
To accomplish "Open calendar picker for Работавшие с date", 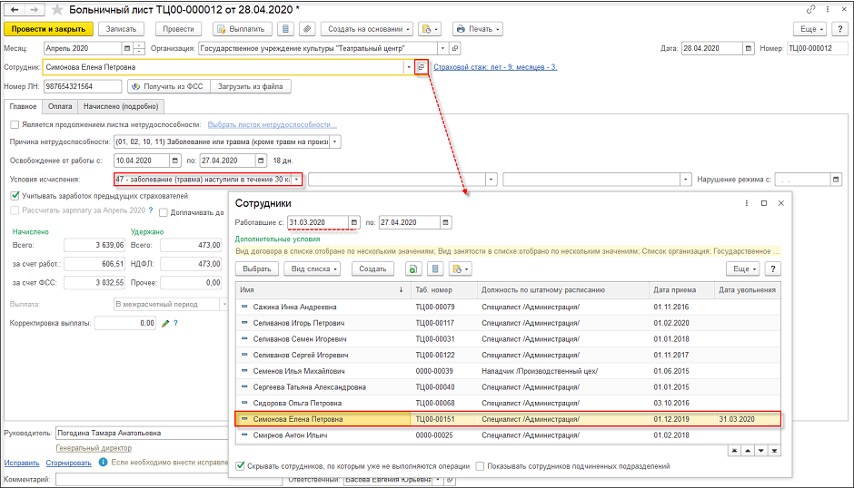I will coord(354,222).
